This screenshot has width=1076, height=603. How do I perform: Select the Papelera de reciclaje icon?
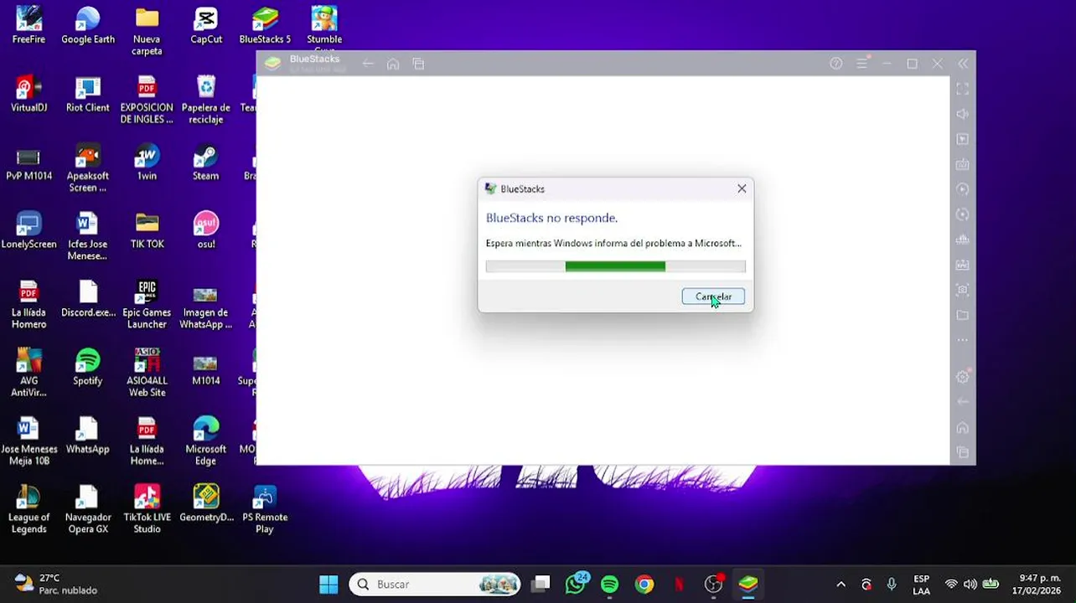206,100
